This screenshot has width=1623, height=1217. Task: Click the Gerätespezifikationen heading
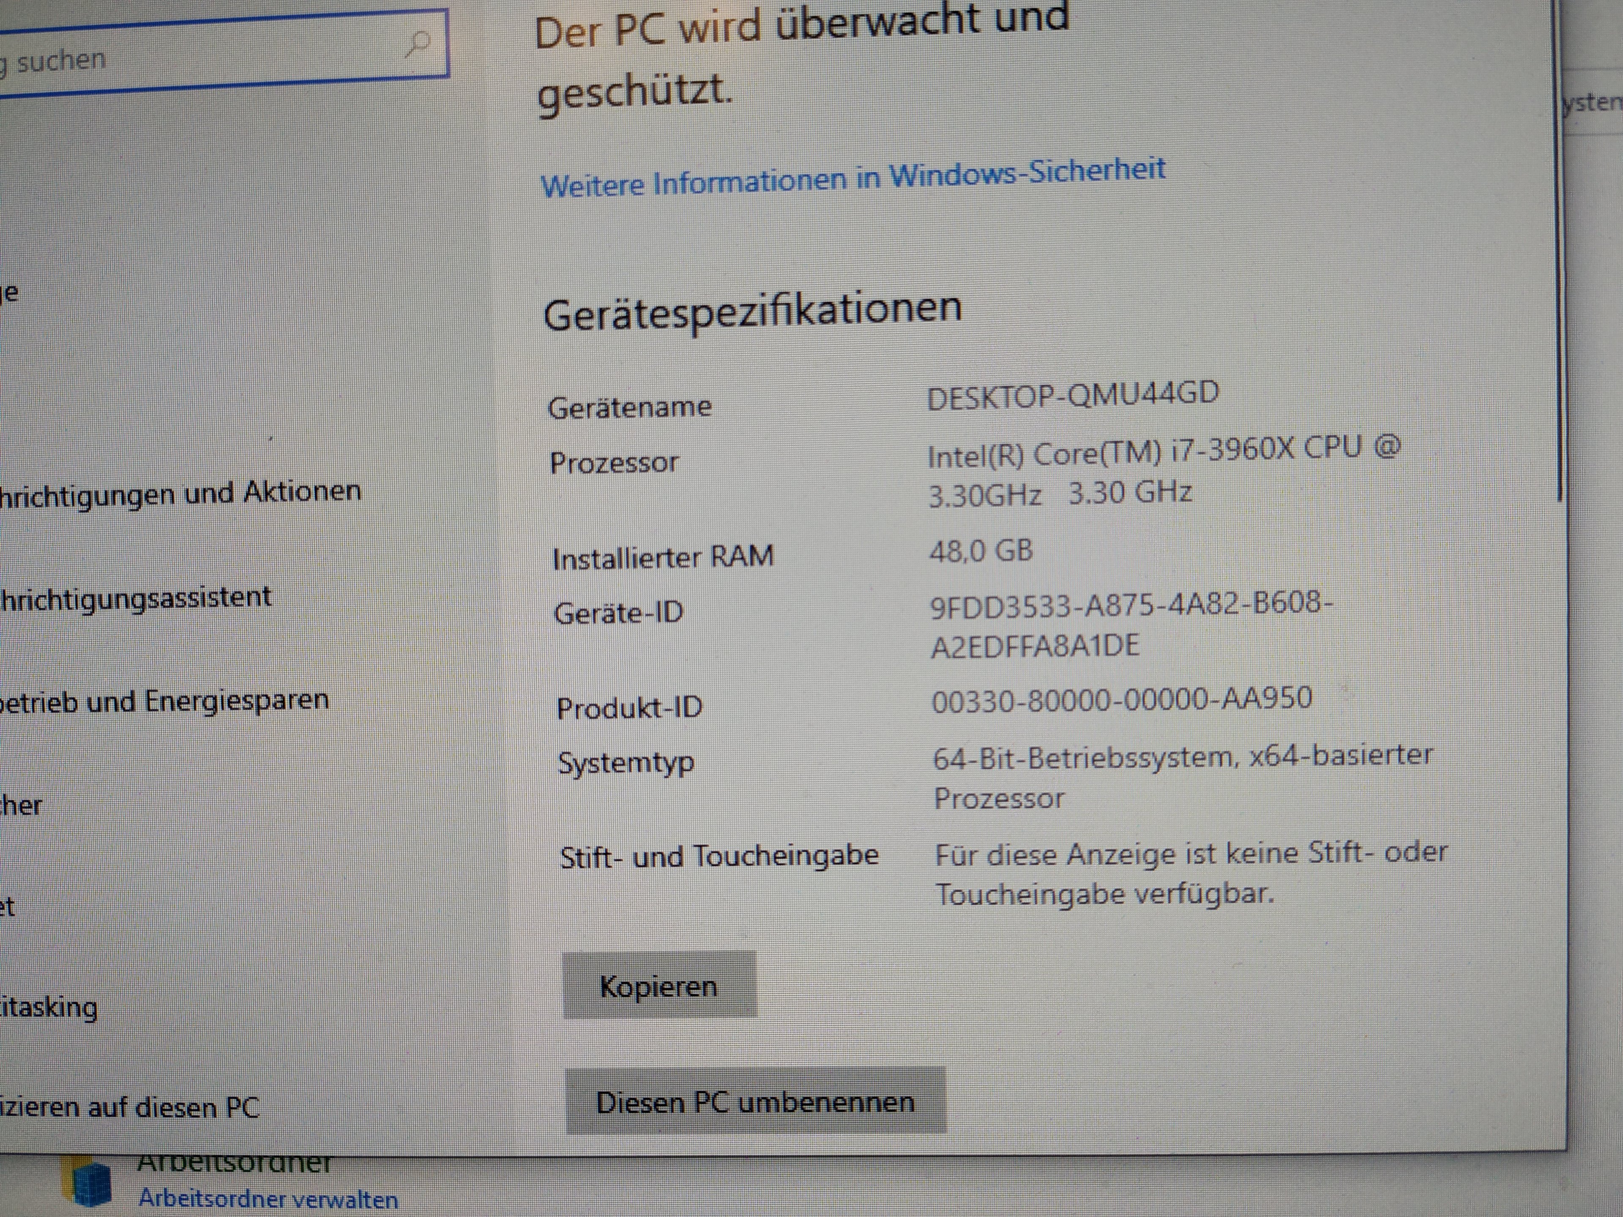(x=752, y=310)
